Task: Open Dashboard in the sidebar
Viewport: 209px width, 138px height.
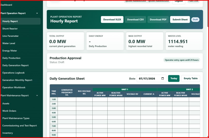Action: [x=6, y=5]
